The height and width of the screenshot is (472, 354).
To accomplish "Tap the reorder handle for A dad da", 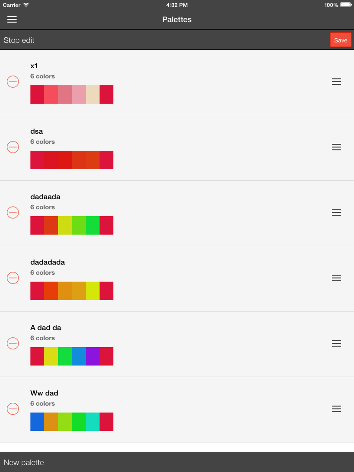I will pos(336,343).
